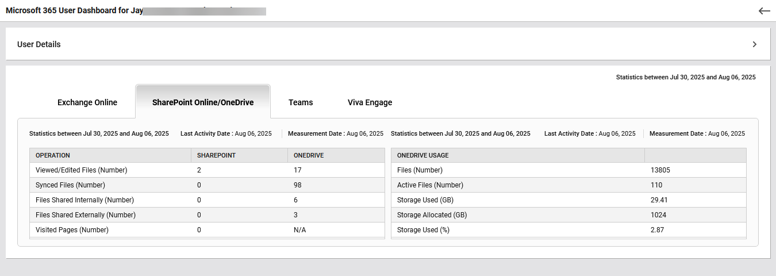Select the Files (Number) usage row label
776x276 pixels.
[x=420, y=170]
